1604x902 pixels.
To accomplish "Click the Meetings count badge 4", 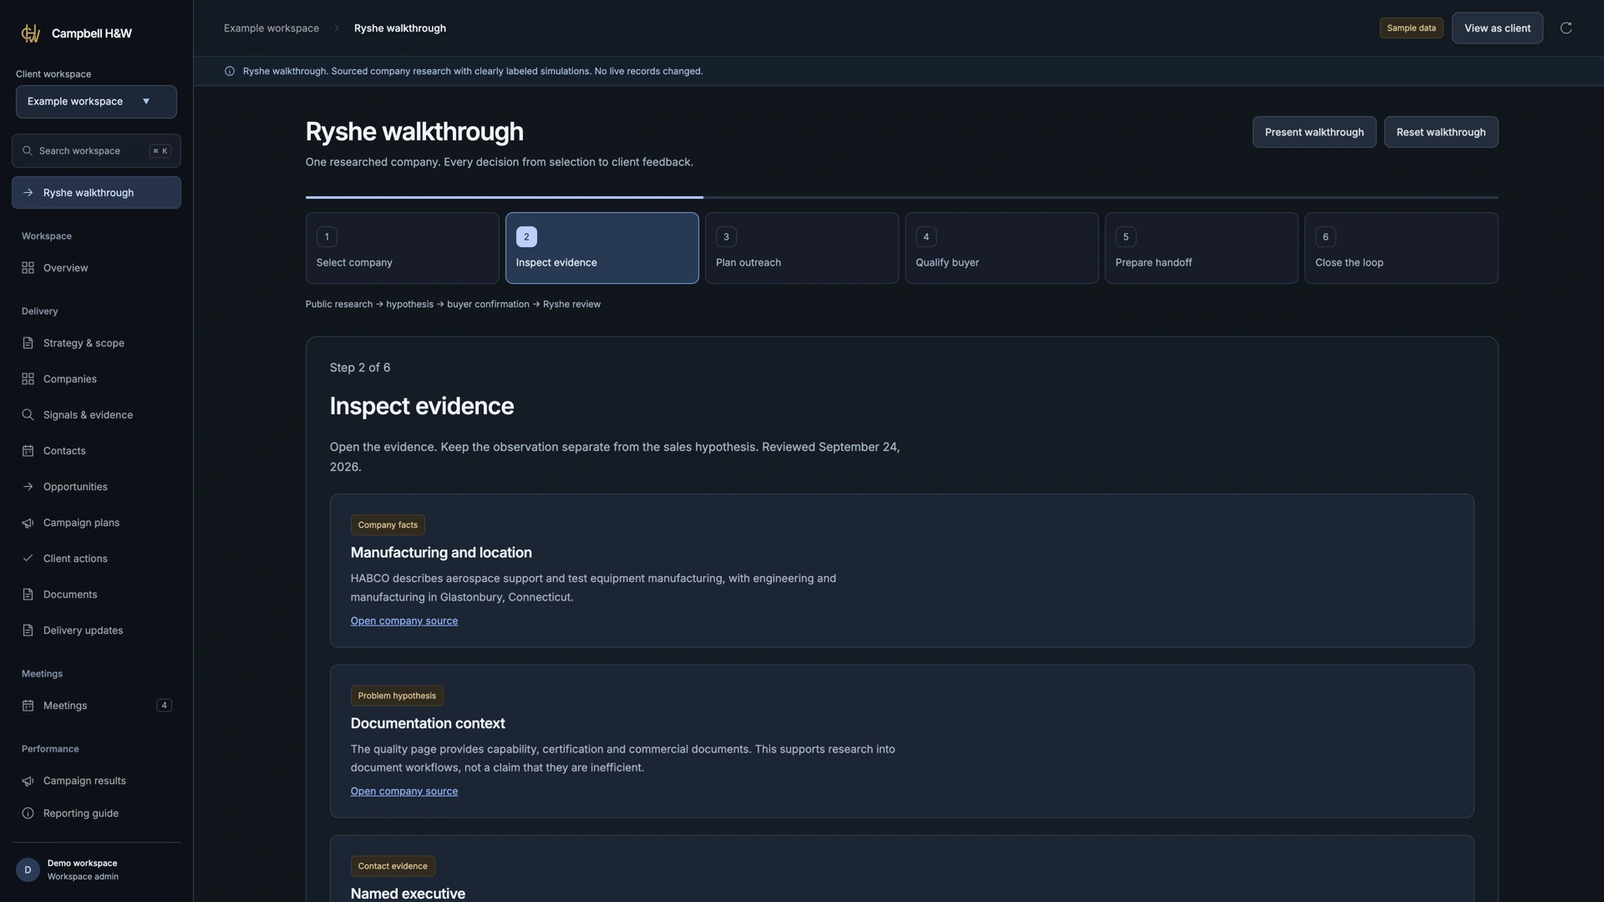I will 164,706.
